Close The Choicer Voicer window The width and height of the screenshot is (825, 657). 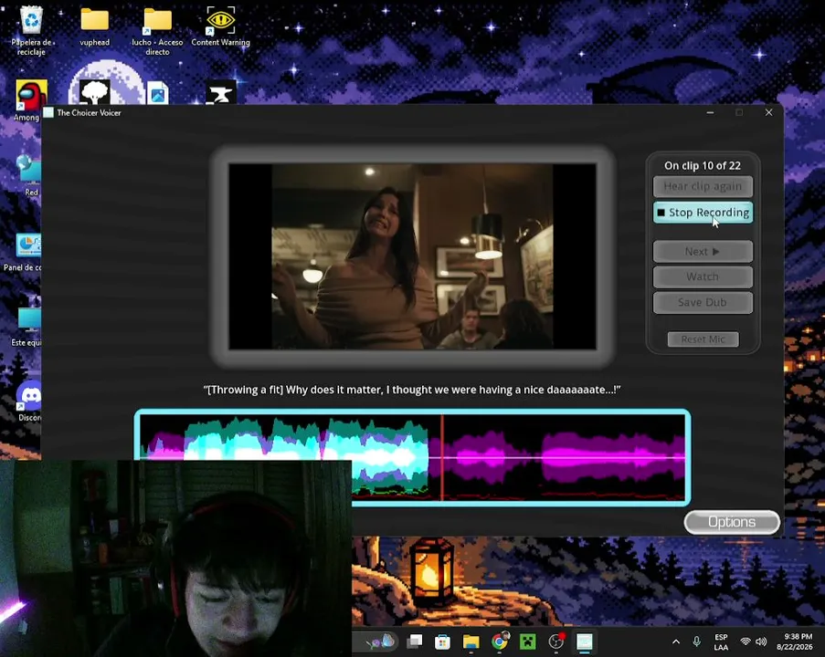768,112
